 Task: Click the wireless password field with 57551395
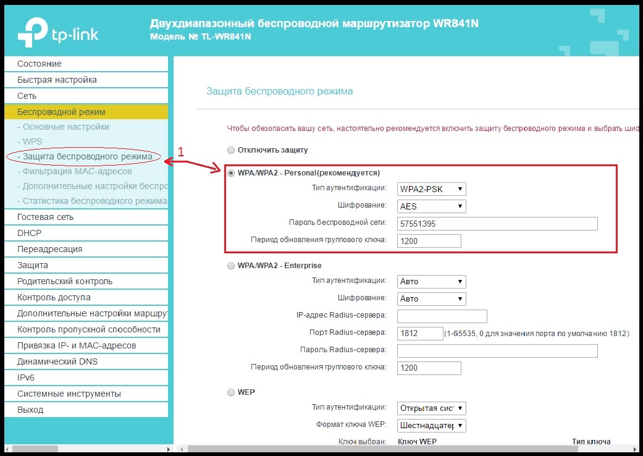[x=497, y=224]
